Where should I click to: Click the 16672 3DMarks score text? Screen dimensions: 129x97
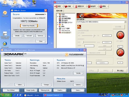point(29,21)
